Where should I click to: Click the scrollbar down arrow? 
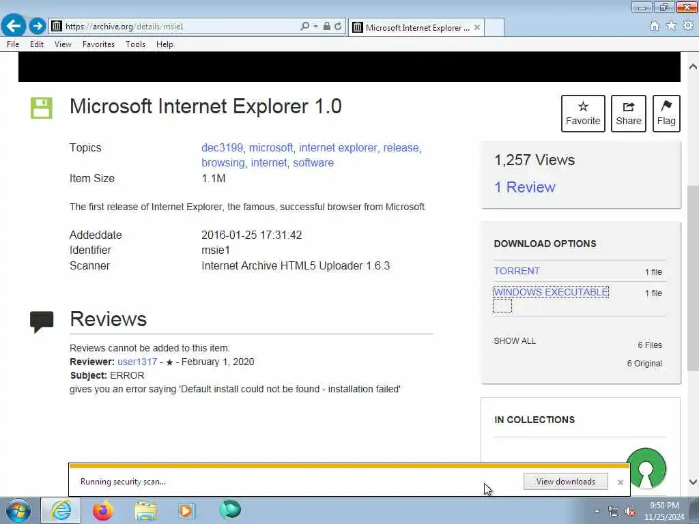point(693,482)
